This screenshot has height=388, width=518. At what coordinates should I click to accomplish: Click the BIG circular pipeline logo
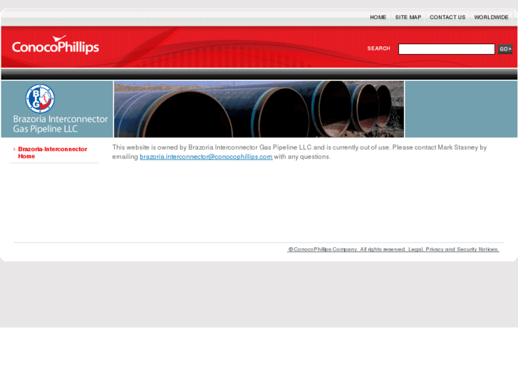coord(40,98)
